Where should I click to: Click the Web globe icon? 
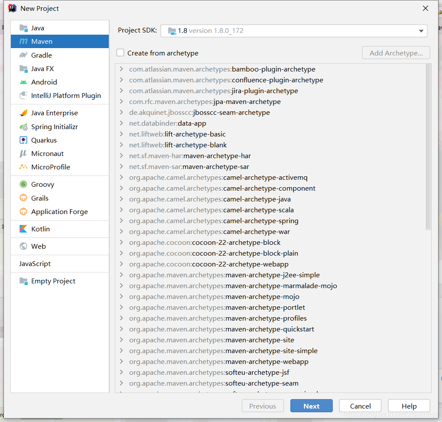23,246
